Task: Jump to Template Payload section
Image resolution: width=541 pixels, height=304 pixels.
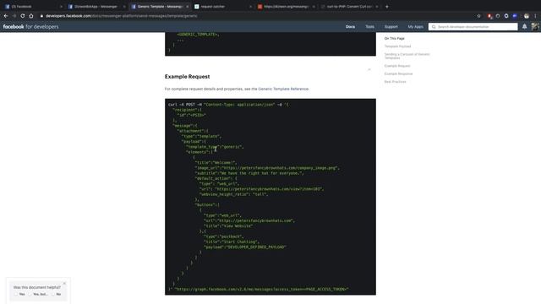Action: [397, 46]
